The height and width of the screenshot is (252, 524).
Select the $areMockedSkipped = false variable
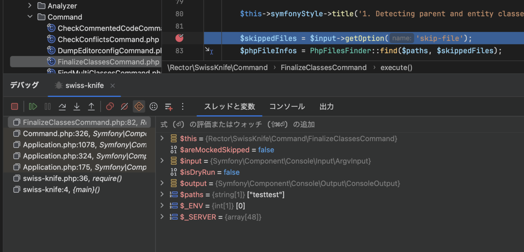[x=227, y=150]
